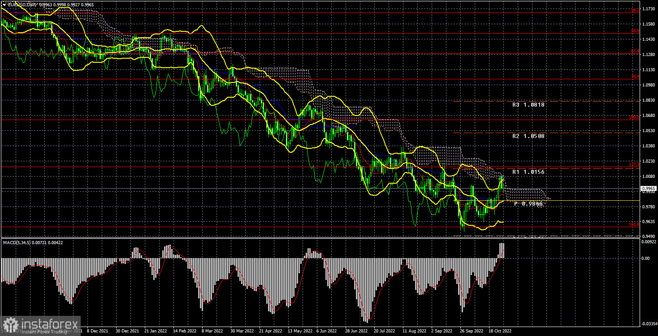Click the MACD scale zero level 0.00

(x=646, y=258)
